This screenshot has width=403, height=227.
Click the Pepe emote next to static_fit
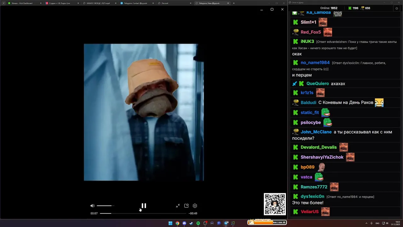[326, 112]
